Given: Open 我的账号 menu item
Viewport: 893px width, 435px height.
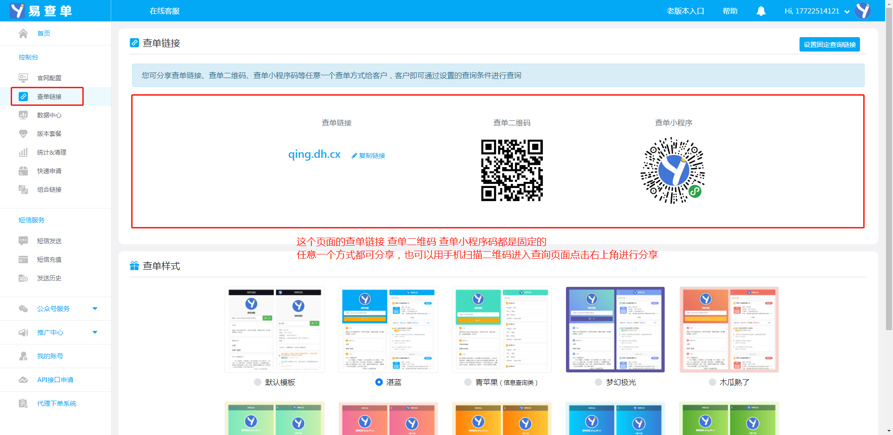Looking at the screenshot, I should pyautogui.click(x=50, y=356).
